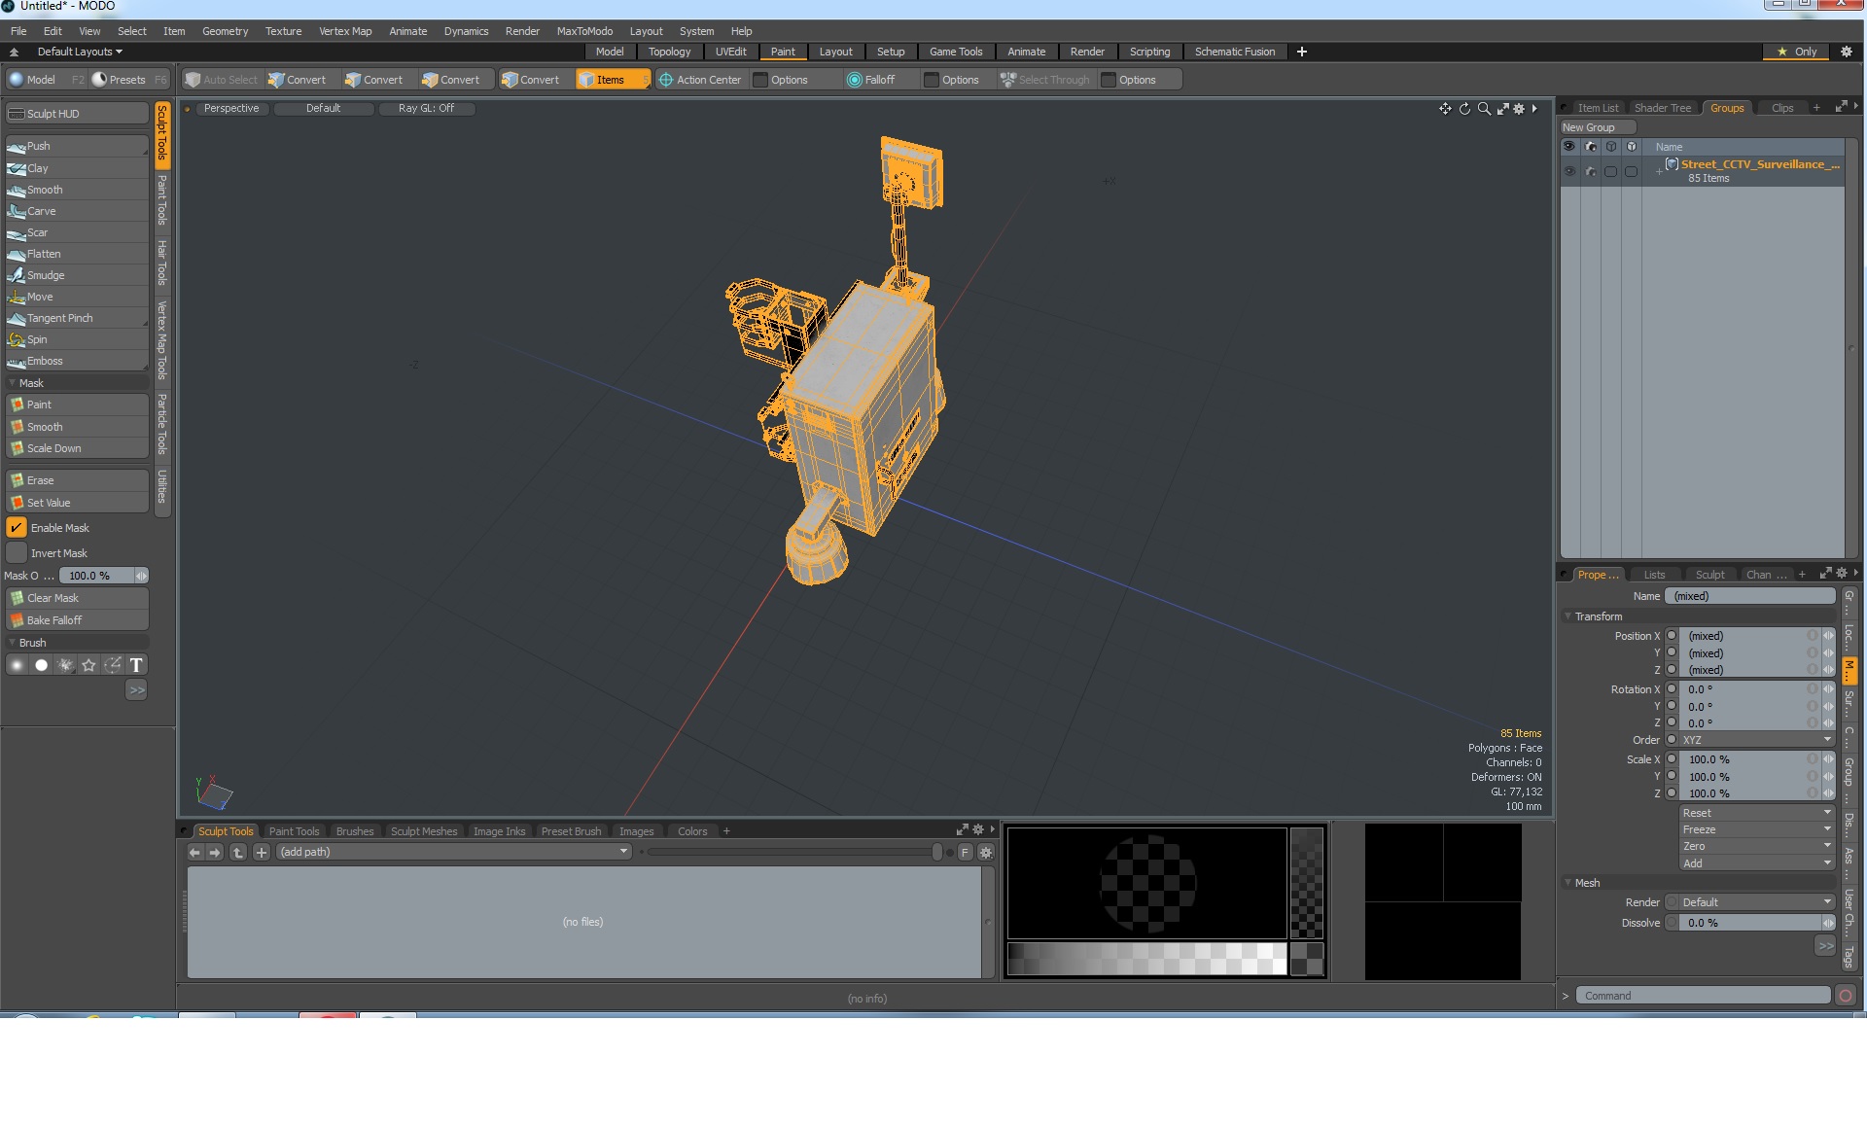
Task: Toggle Invert Mask checkbox
Action: click(17, 553)
